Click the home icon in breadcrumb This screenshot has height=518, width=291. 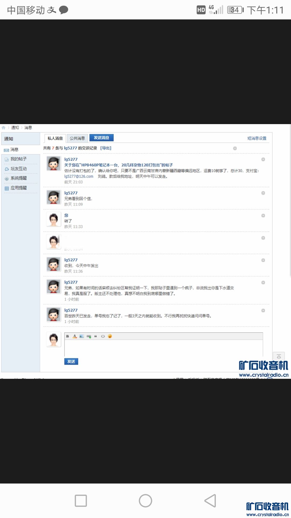click(4, 128)
